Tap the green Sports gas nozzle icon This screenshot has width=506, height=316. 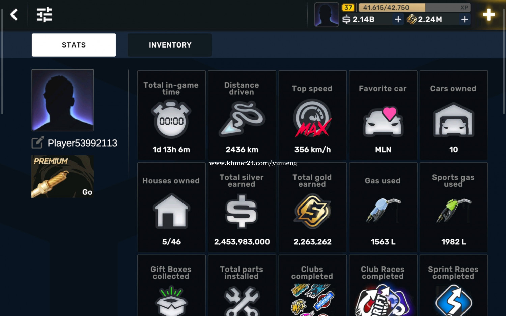tap(454, 211)
